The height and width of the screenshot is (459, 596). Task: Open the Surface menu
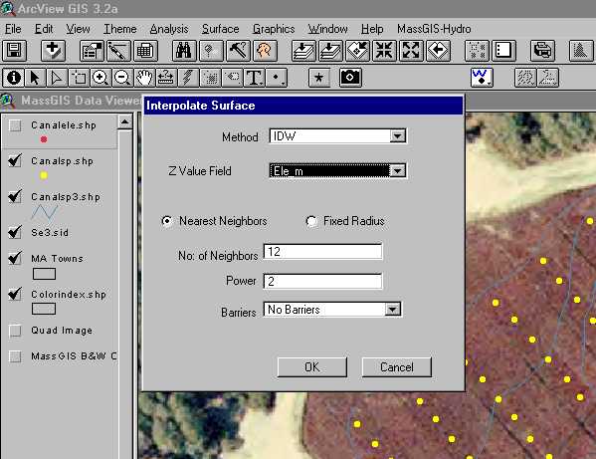click(221, 29)
